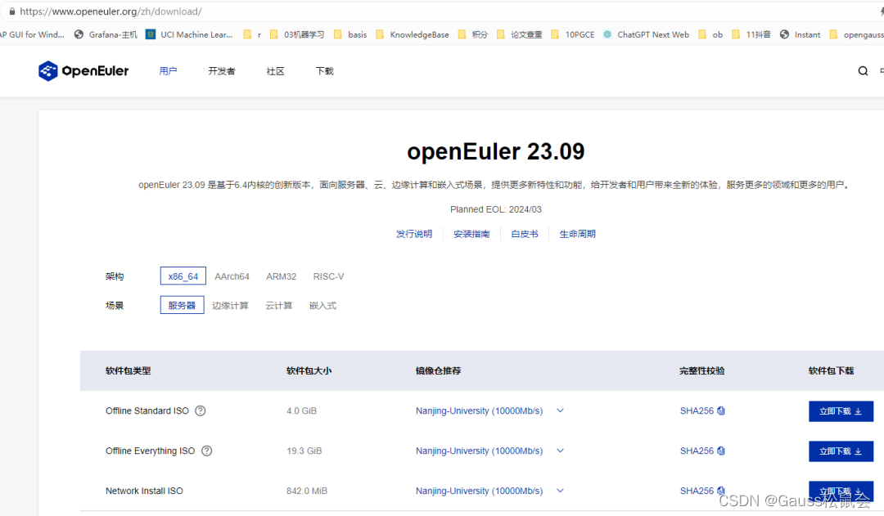Image resolution: width=884 pixels, height=516 pixels.
Task: Click the 842.0 MiB size cell
Action: 307,491
